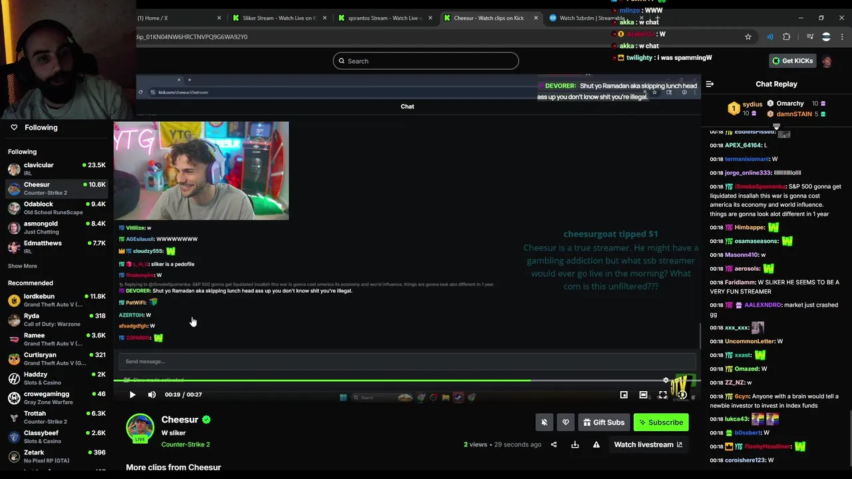Open the user profile avatar menu

tap(827, 61)
